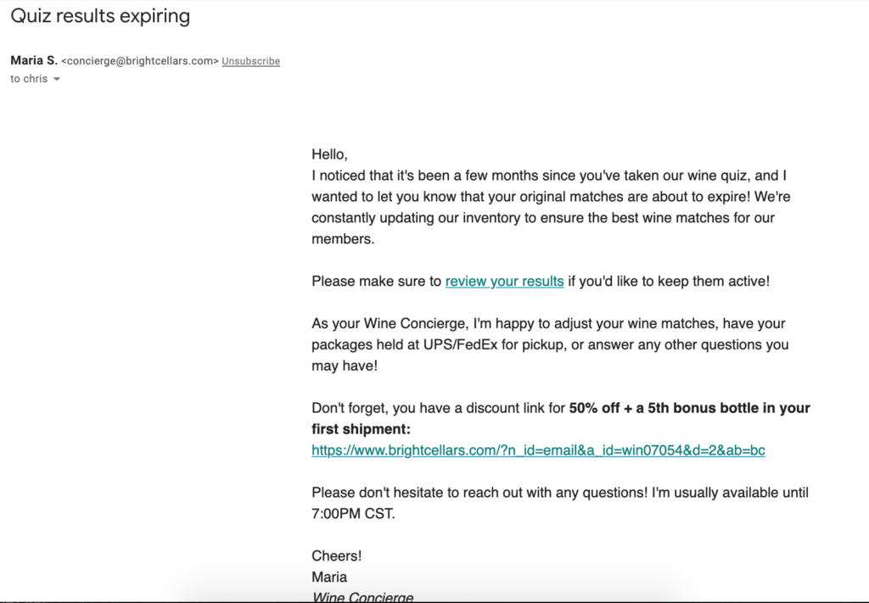Click the concierge@brightcellars.com email address
The image size is (869, 603).
coord(140,61)
